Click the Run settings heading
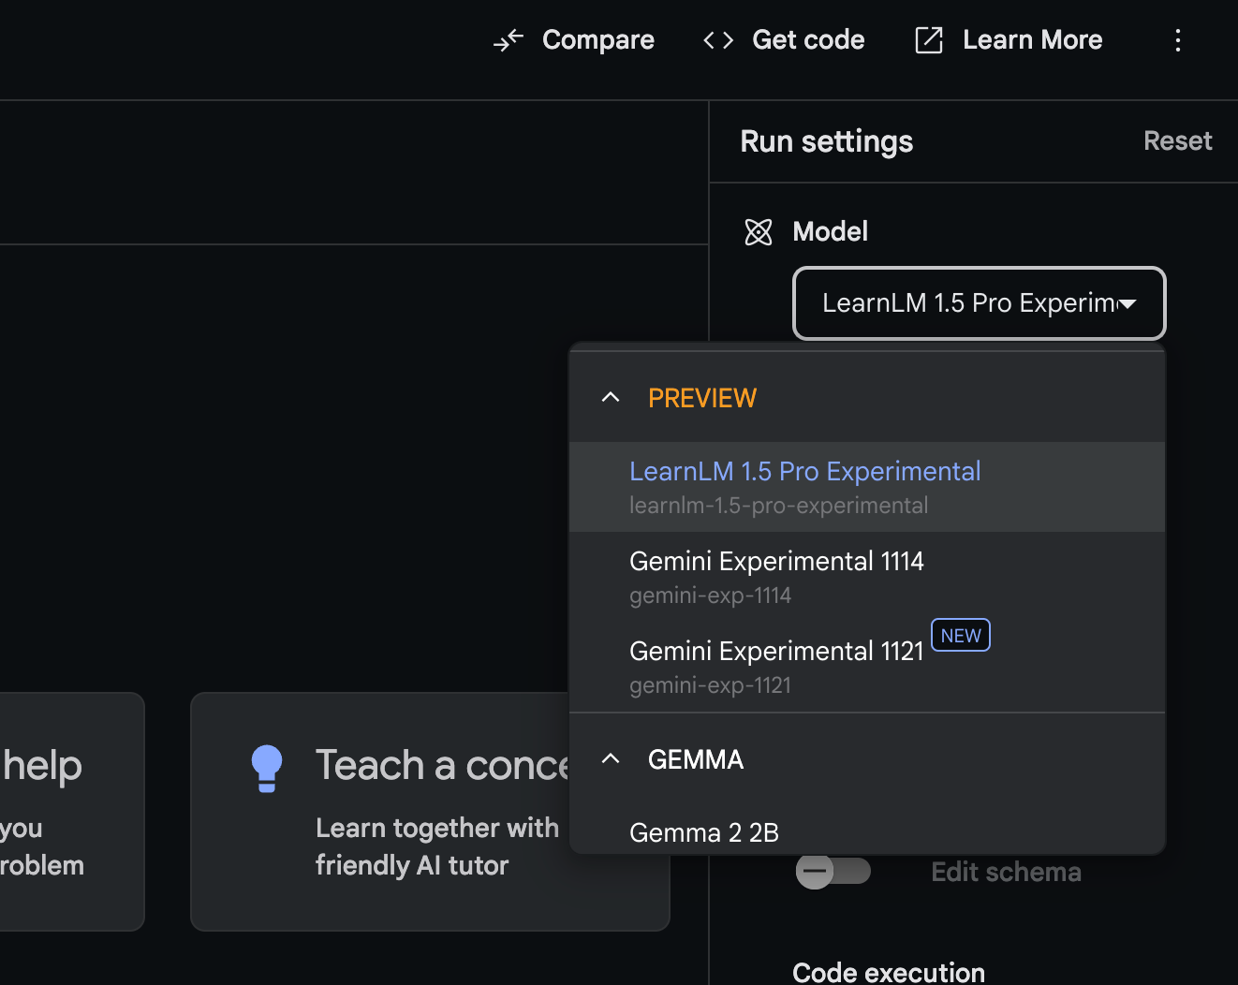Viewport: 1238px width, 985px height. pos(826,141)
